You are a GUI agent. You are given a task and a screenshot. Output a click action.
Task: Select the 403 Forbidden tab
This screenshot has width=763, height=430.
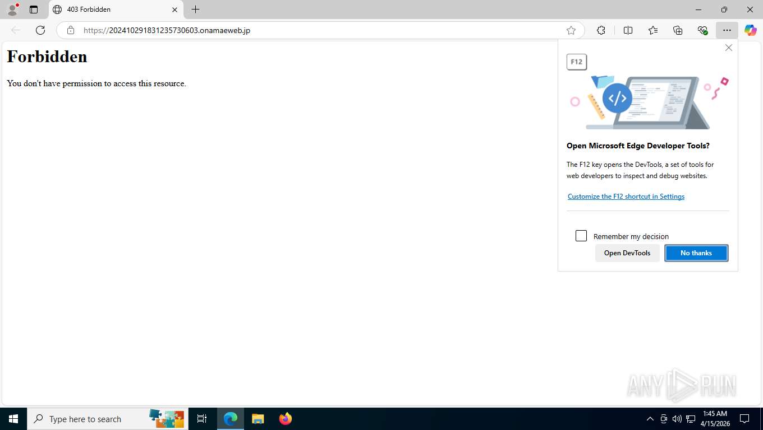[x=116, y=10]
